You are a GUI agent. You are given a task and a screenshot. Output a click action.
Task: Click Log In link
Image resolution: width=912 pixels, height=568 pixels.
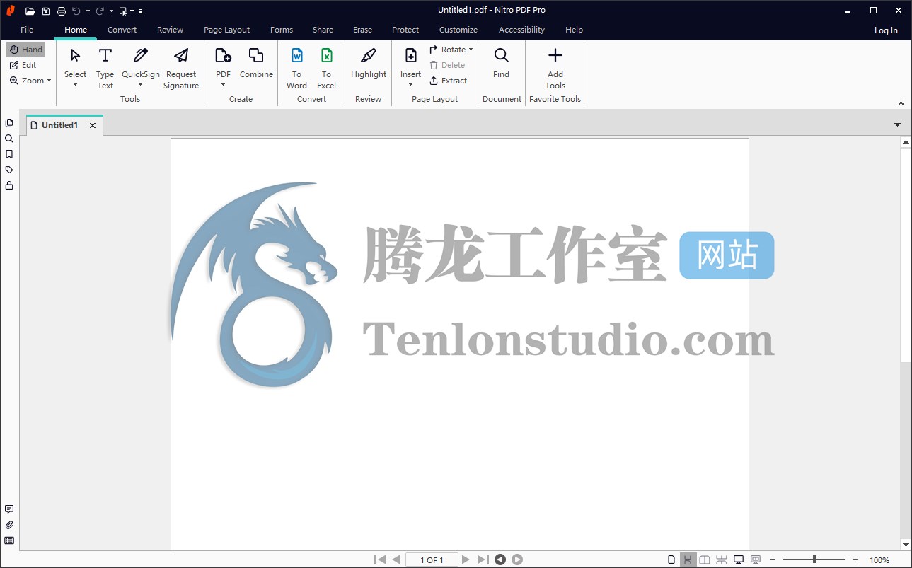pos(886,30)
